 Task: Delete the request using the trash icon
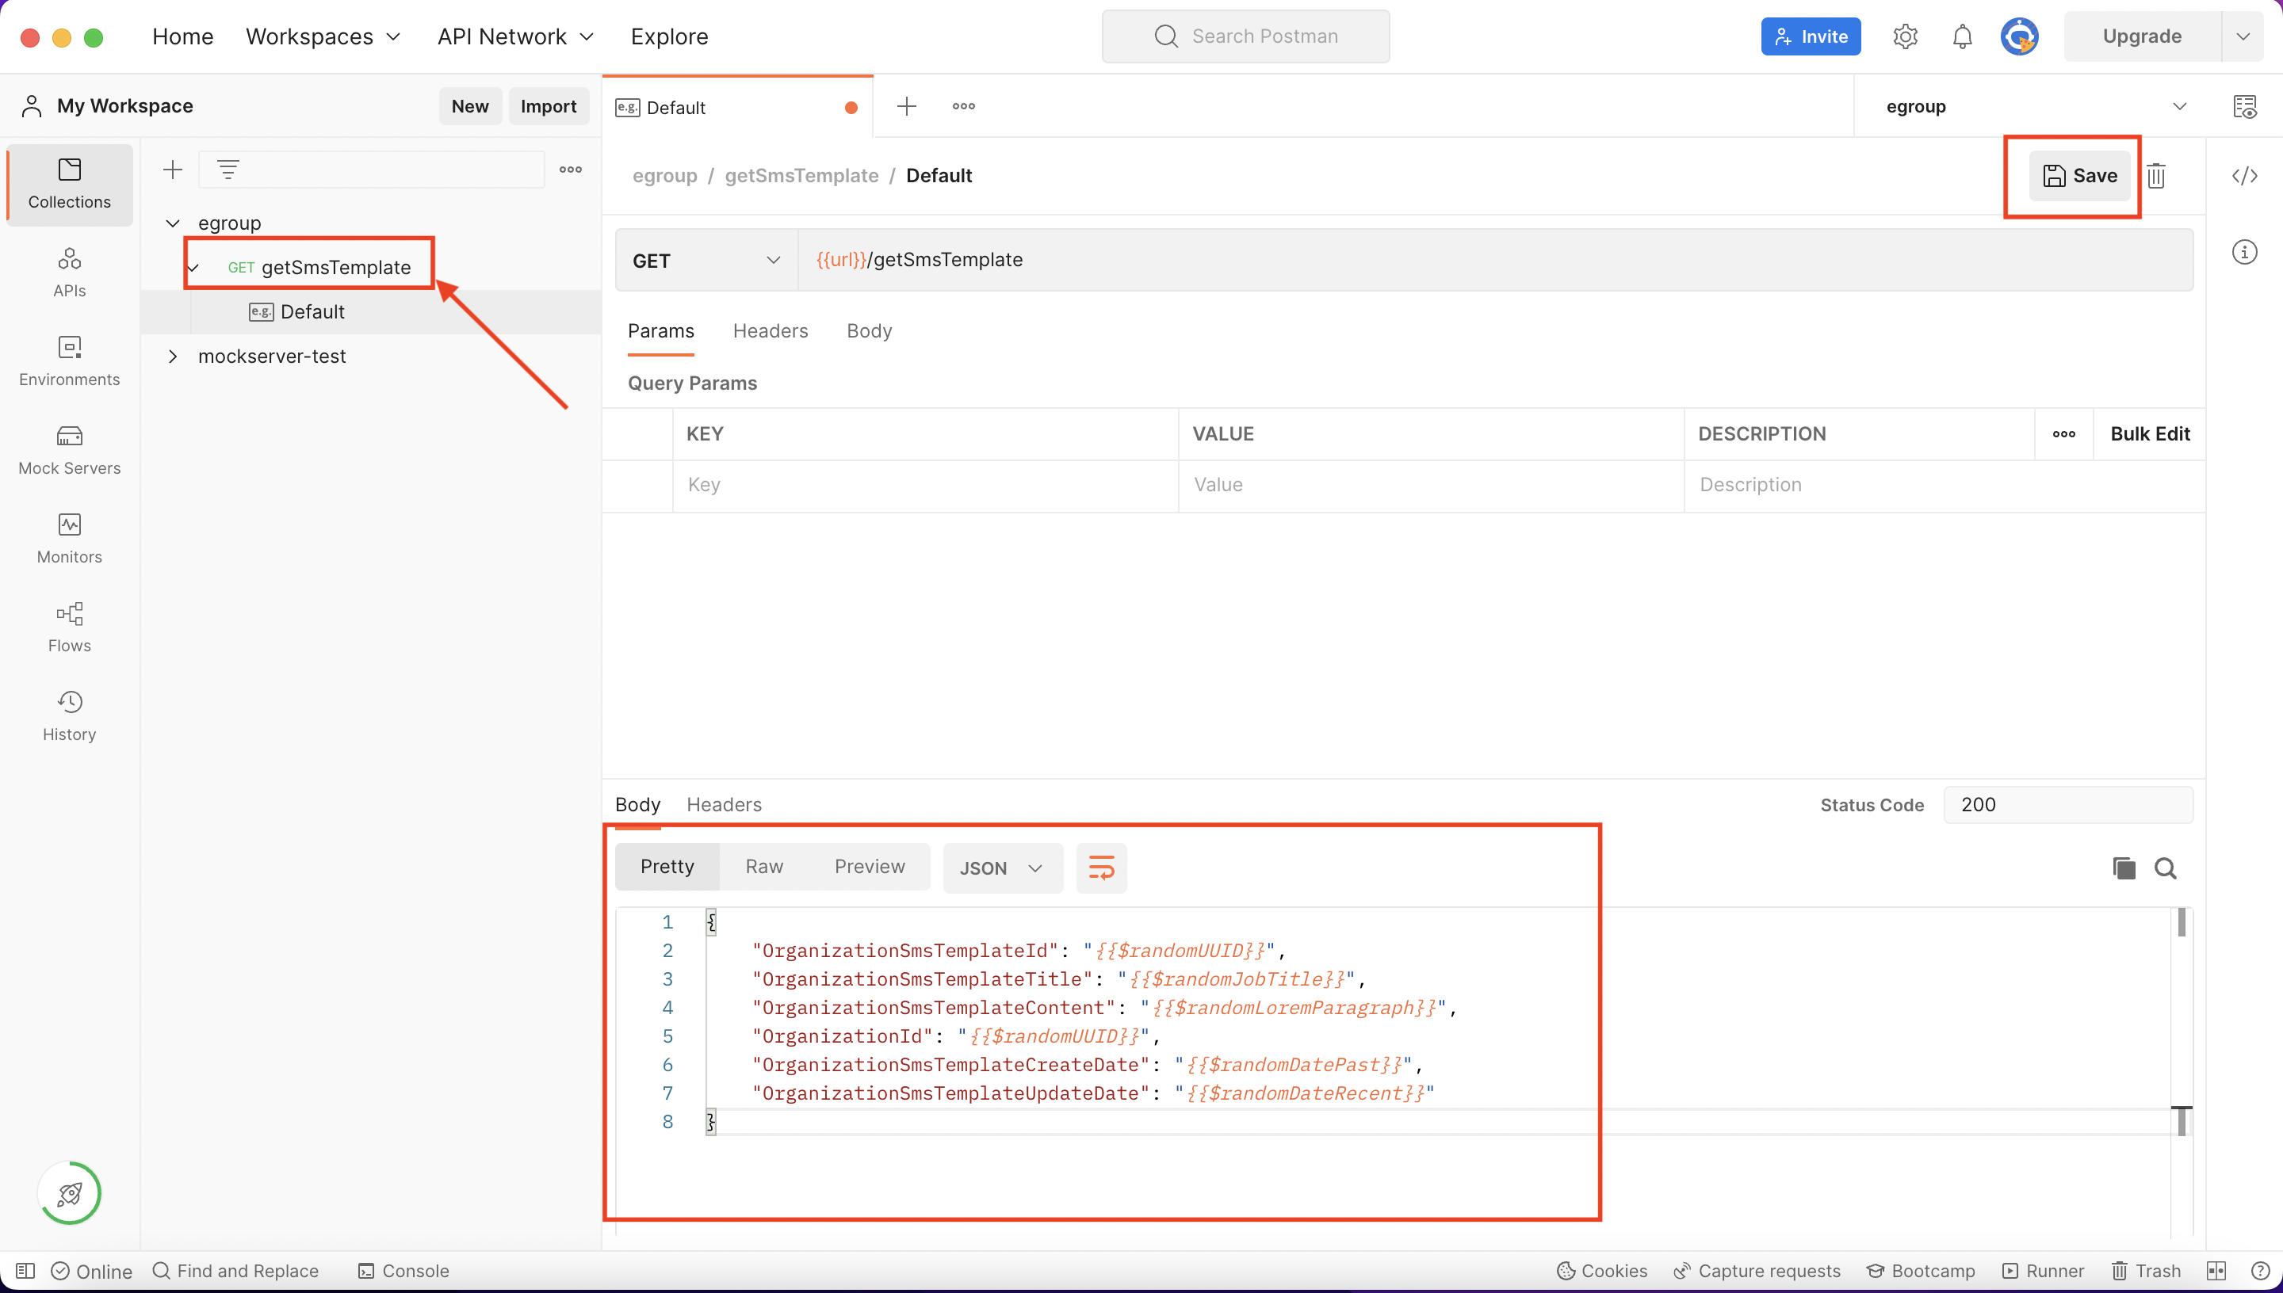pyautogui.click(x=2157, y=176)
